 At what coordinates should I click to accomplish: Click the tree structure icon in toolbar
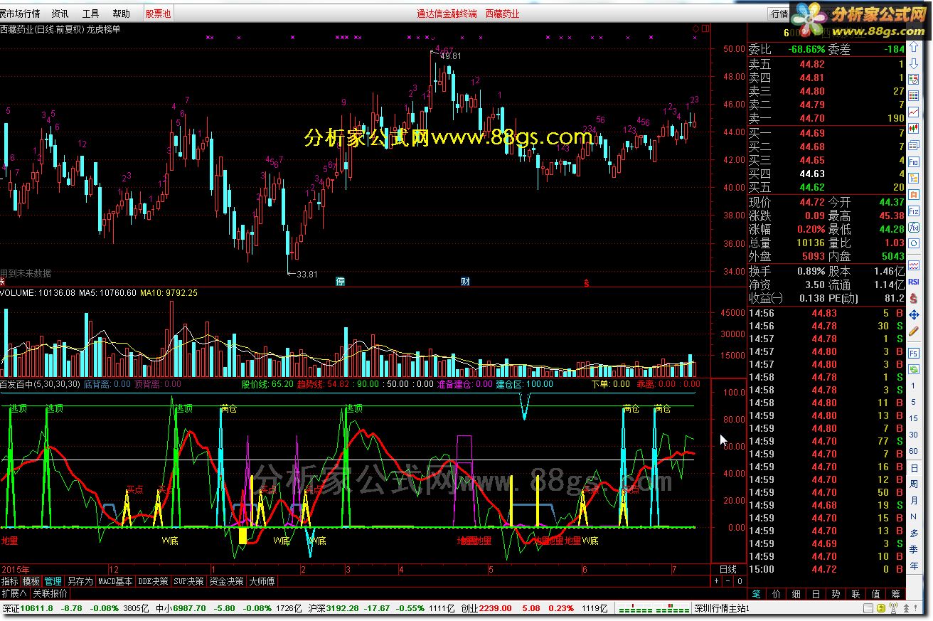pyautogui.click(x=914, y=178)
